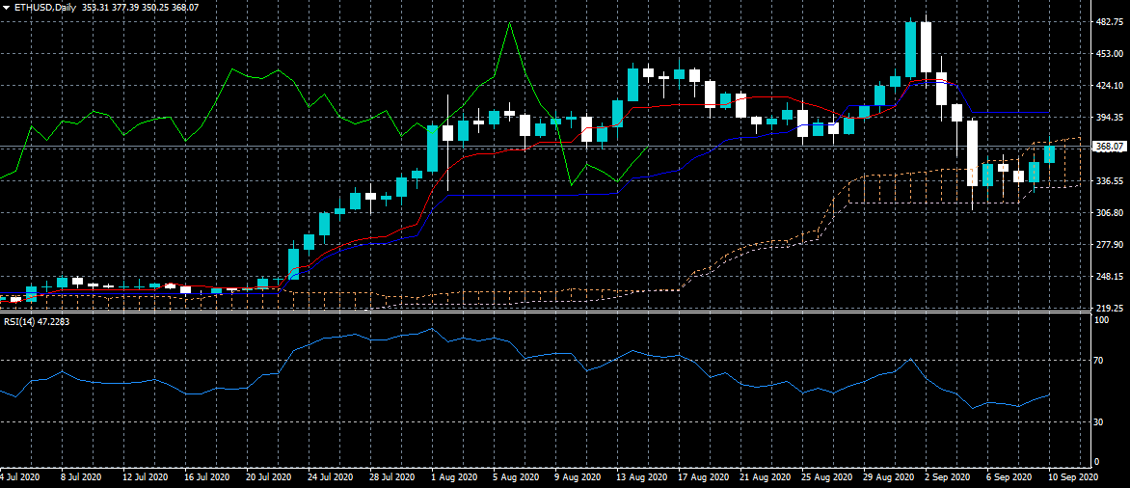Select the 1 Aug 2020 date label
This screenshot has width=1130, height=488.
pos(454,477)
